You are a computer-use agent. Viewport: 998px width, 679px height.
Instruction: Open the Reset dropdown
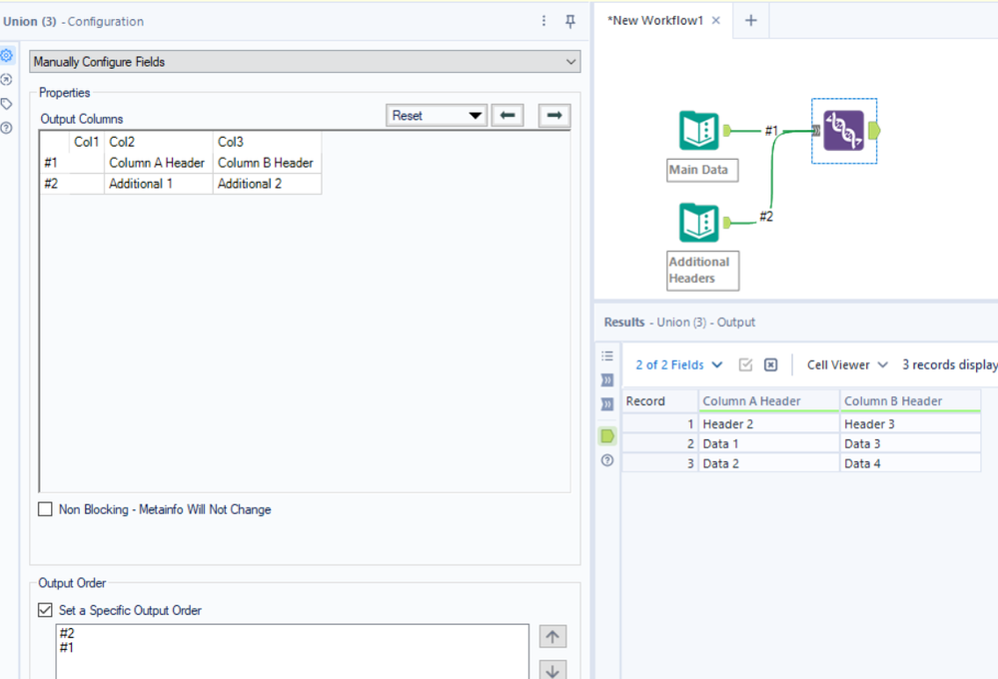(437, 115)
